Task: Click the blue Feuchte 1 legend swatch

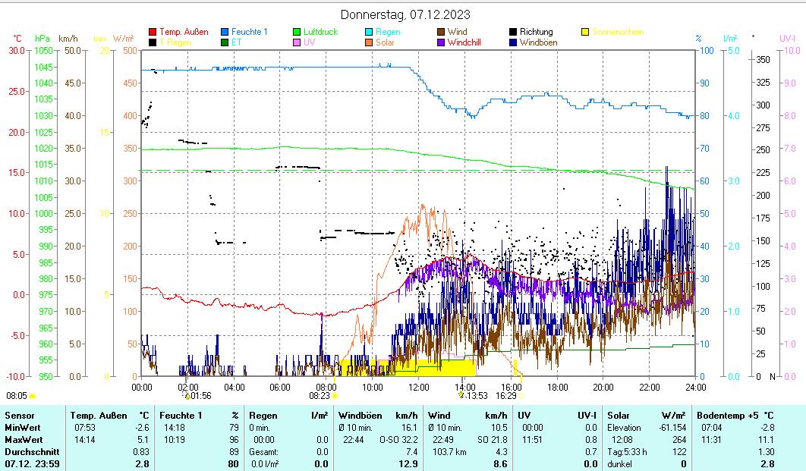Action: [x=225, y=33]
